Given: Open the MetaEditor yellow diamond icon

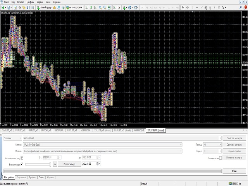Looking at the screenshot, I should [x=54, y=7].
